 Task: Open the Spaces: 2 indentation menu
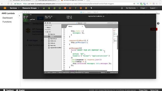[x=104, y=73]
